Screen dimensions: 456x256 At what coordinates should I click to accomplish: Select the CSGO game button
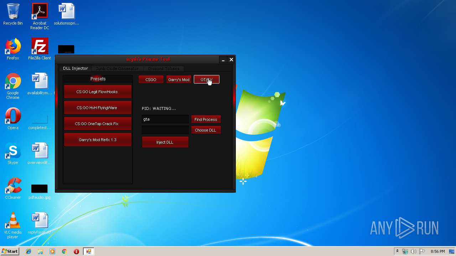tap(151, 80)
